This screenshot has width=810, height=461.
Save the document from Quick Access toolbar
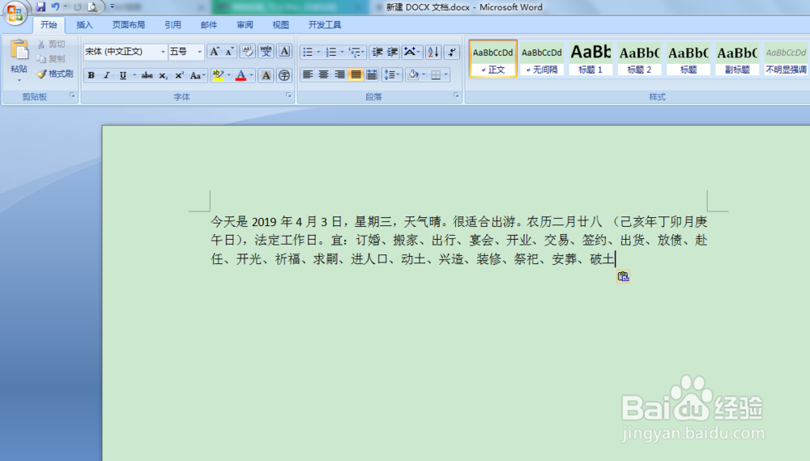click(40, 6)
